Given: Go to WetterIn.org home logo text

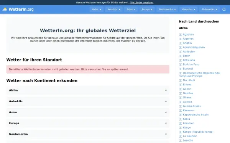Looking at the screenshot, I should click(x=21, y=9).
